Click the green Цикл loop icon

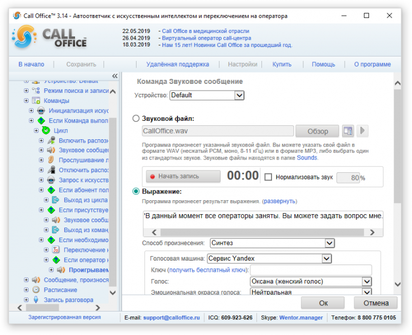[x=46, y=130]
